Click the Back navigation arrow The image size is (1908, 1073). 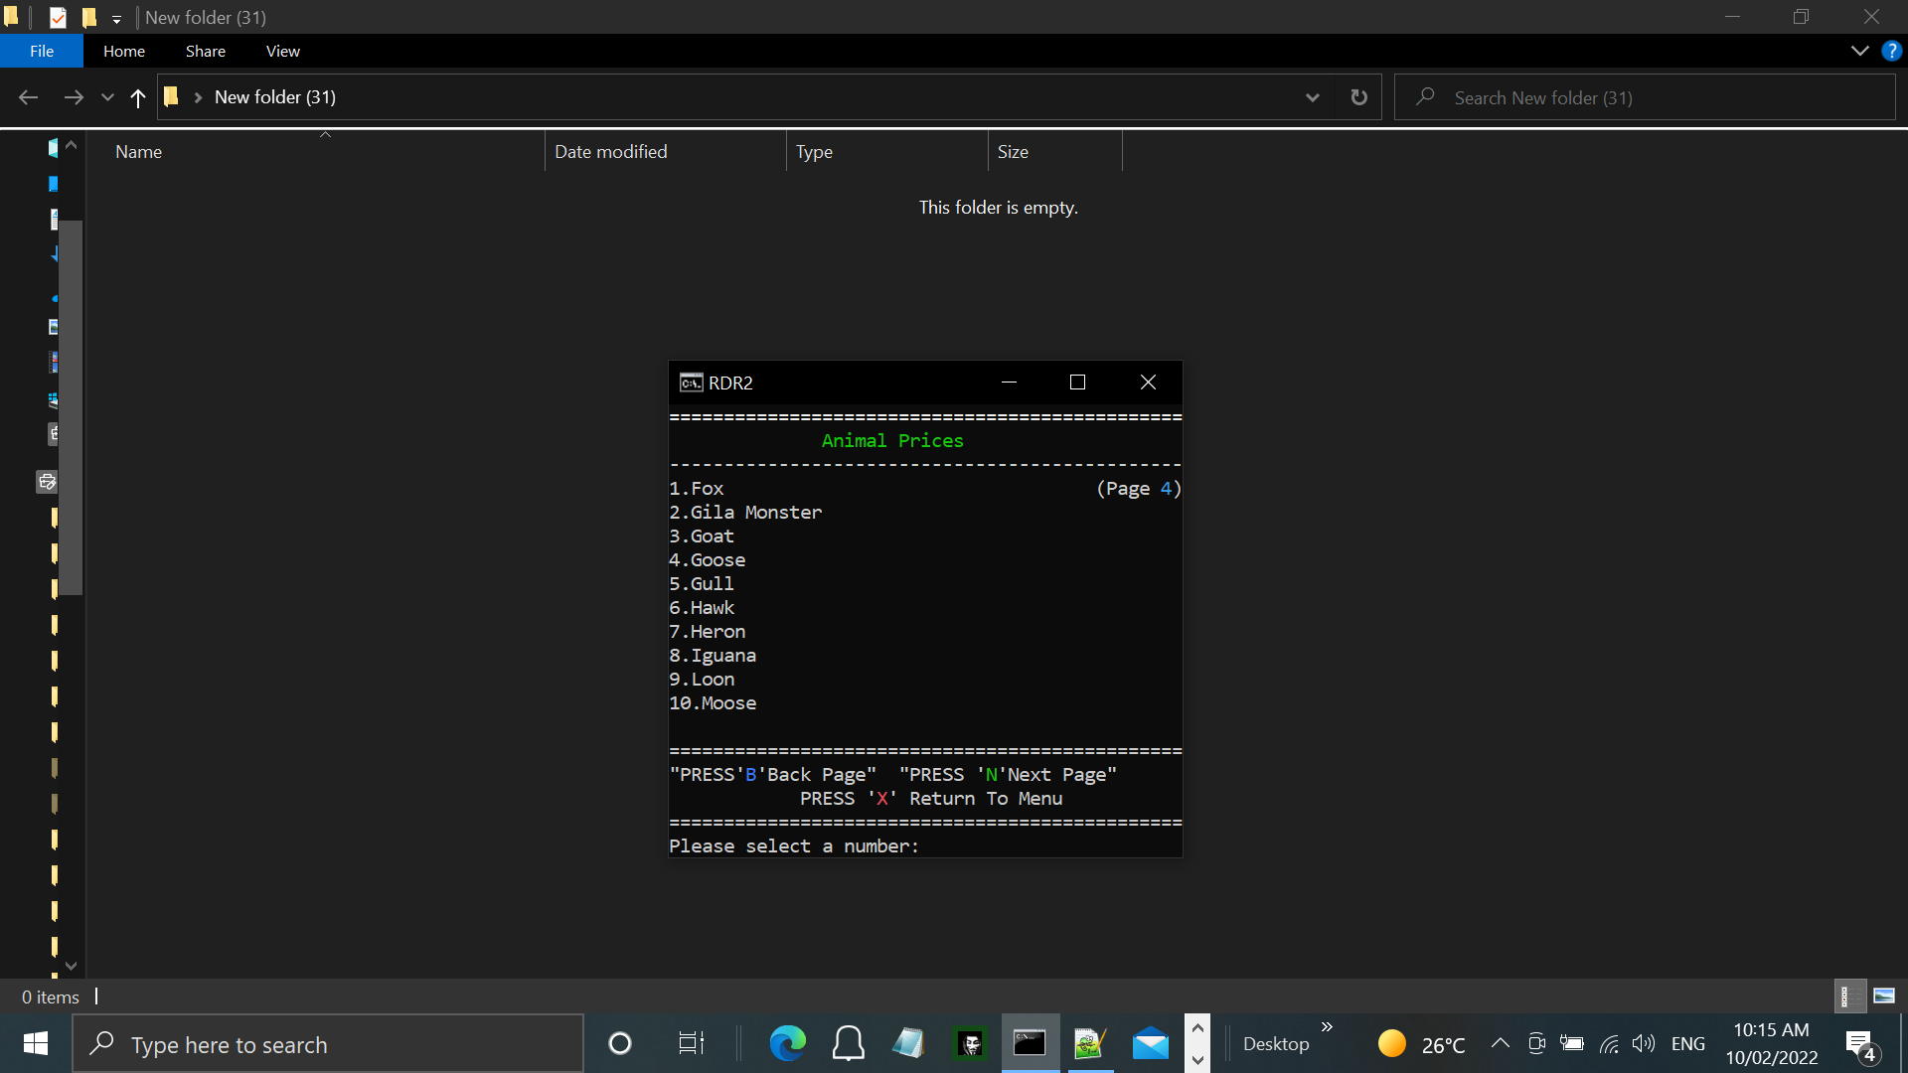click(x=28, y=97)
